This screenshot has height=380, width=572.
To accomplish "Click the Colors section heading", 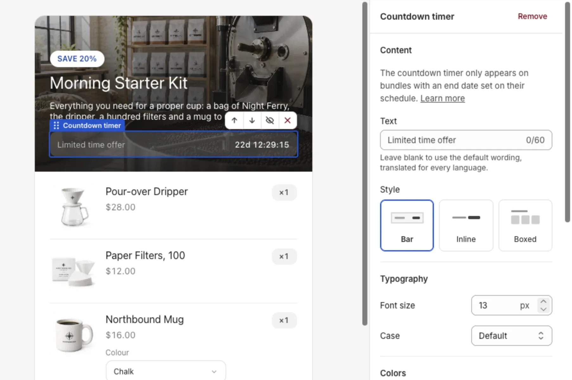I will pyautogui.click(x=393, y=373).
